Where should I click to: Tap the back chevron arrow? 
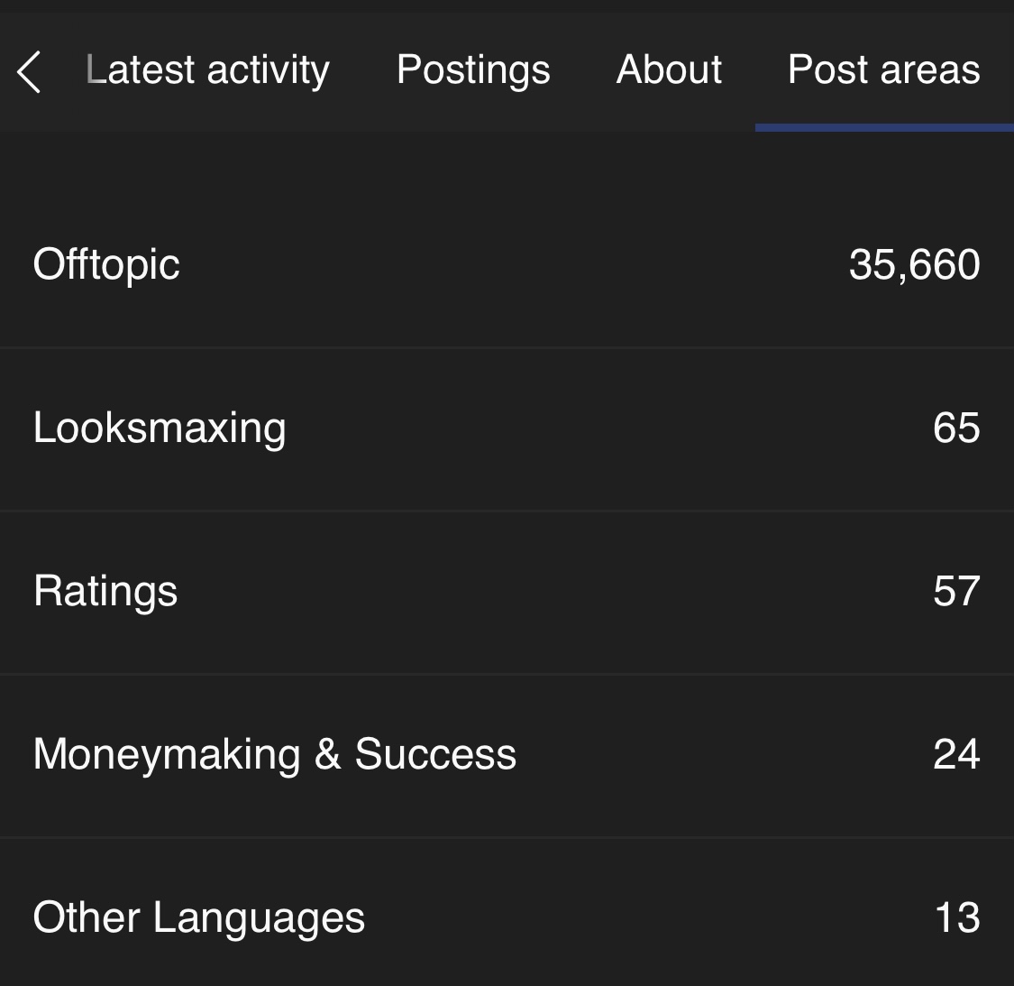pyautogui.click(x=29, y=71)
